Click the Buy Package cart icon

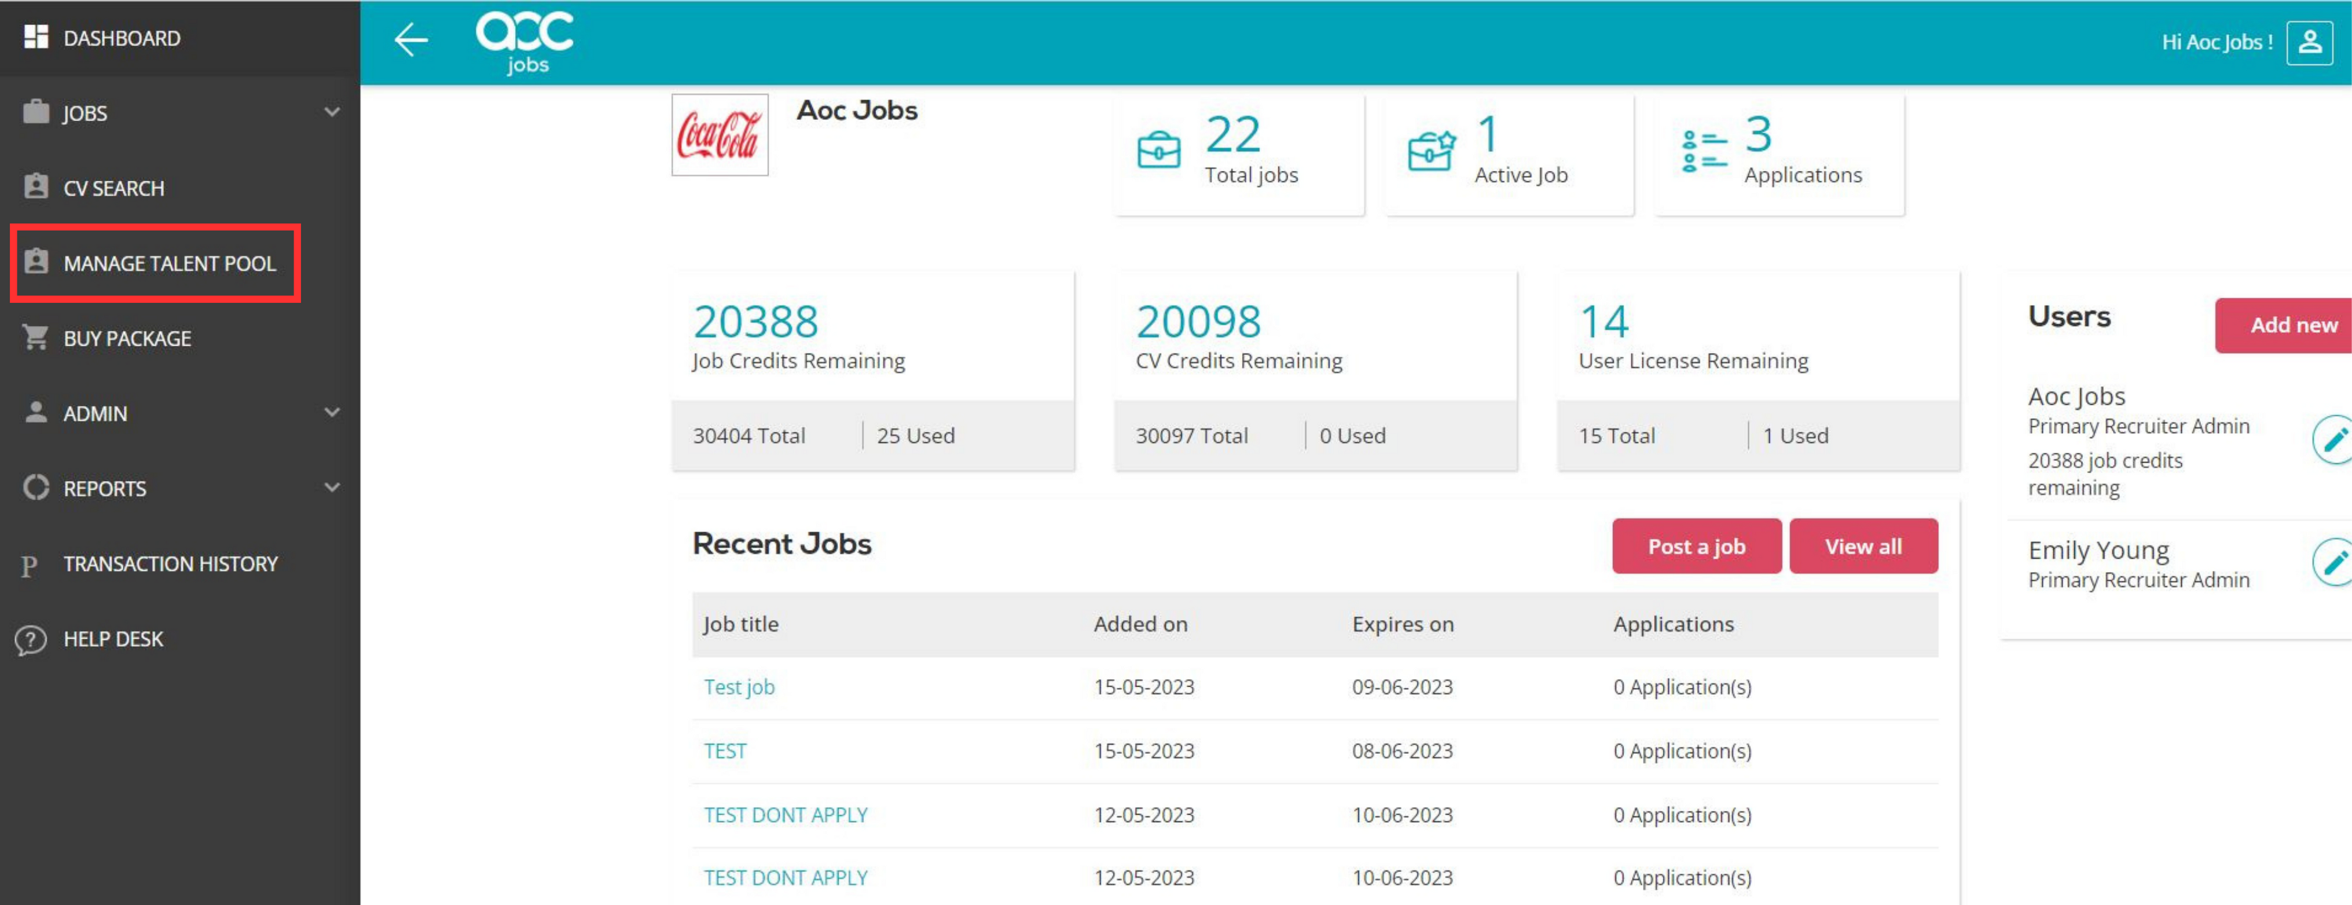coord(36,337)
